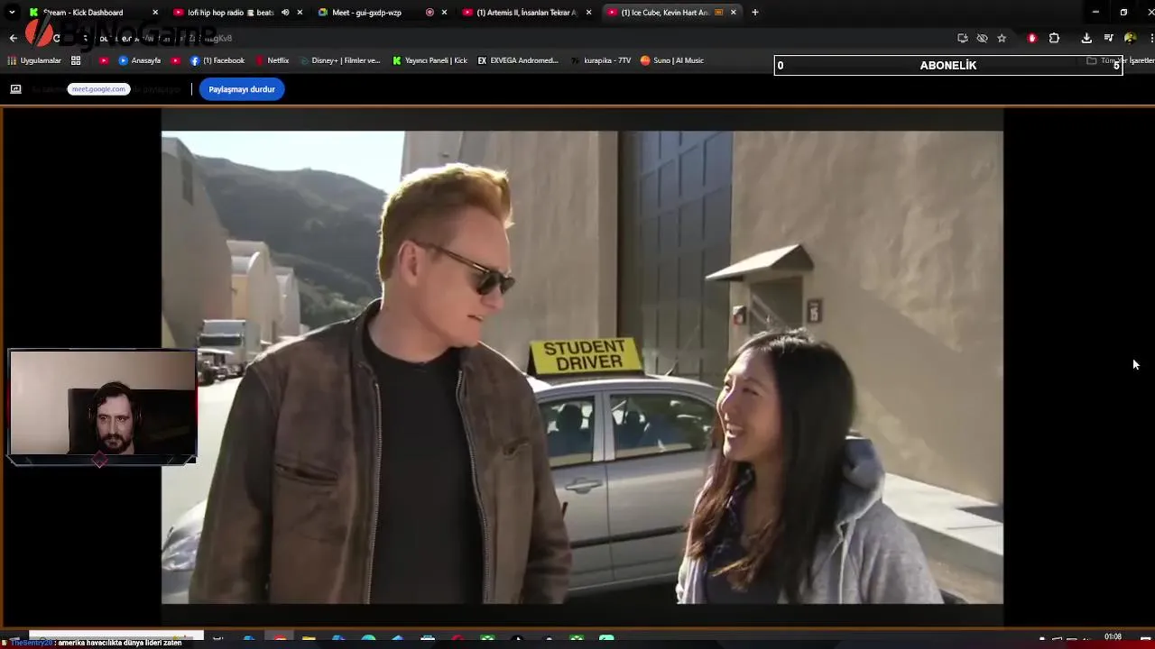Open the Chrome downloads panel
Viewport: 1155px width, 649px height.
1086,38
